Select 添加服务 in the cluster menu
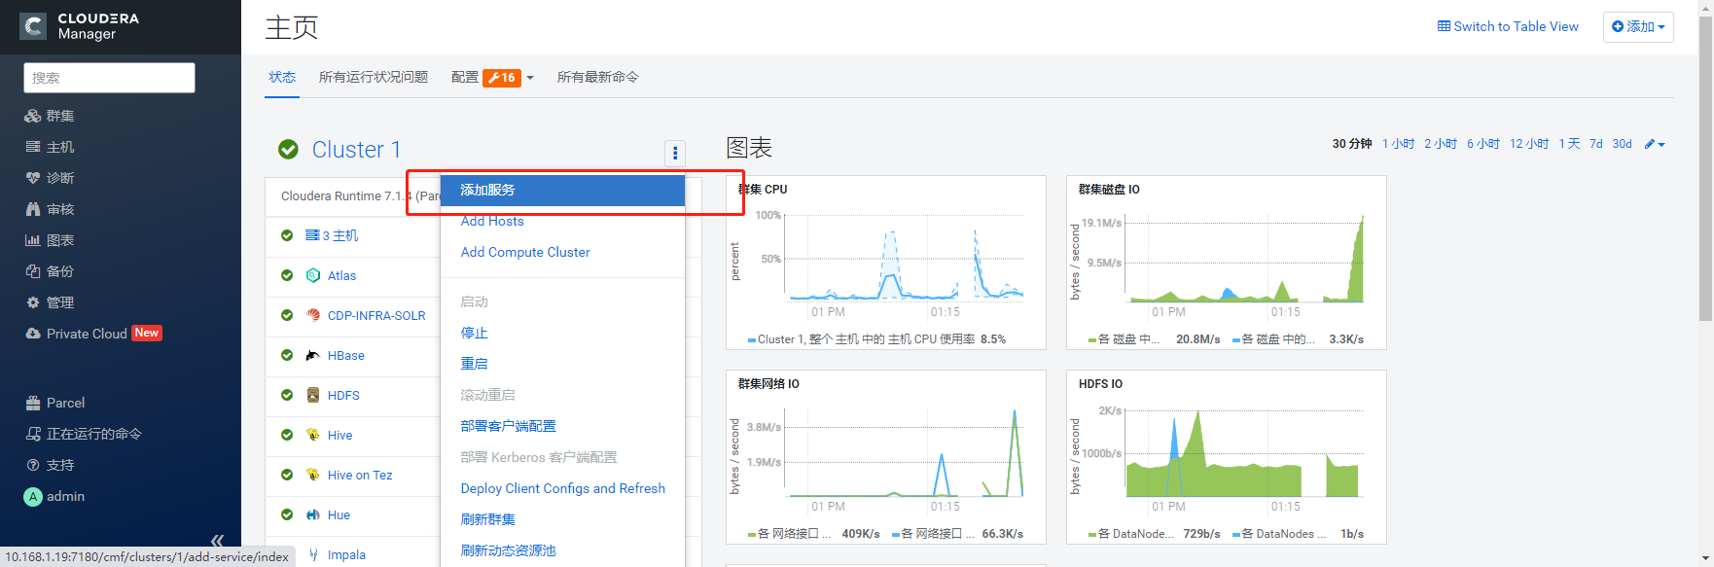This screenshot has width=1714, height=567. tap(562, 190)
